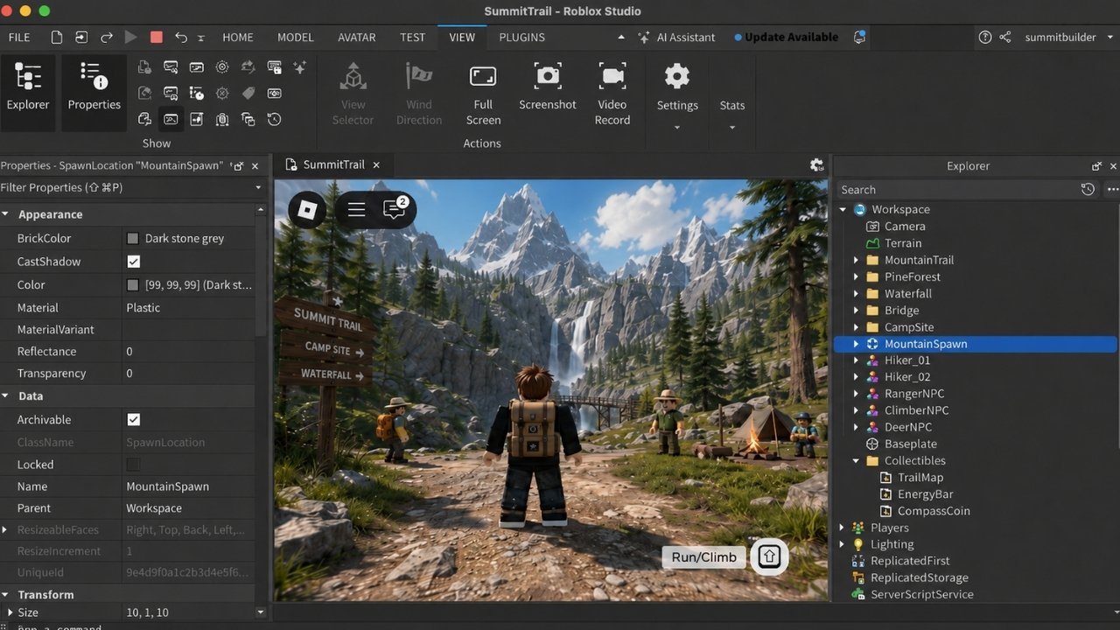Toggle the Archivable checkbox

(x=133, y=420)
